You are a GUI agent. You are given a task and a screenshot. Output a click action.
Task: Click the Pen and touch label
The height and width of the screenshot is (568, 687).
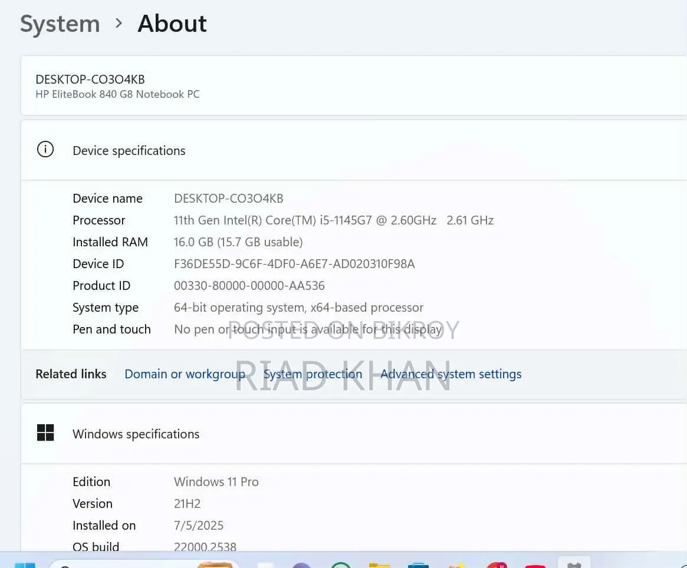click(x=111, y=329)
